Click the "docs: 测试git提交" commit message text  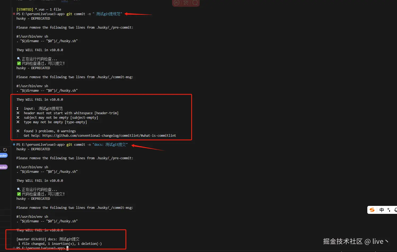(x=110, y=144)
